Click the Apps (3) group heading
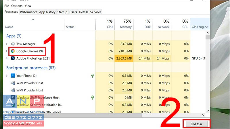 pyautogui.click(x=14, y=36)
